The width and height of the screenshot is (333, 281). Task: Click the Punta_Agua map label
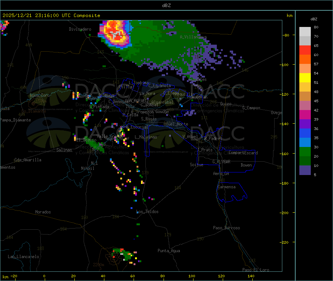[x=169, y=251]
